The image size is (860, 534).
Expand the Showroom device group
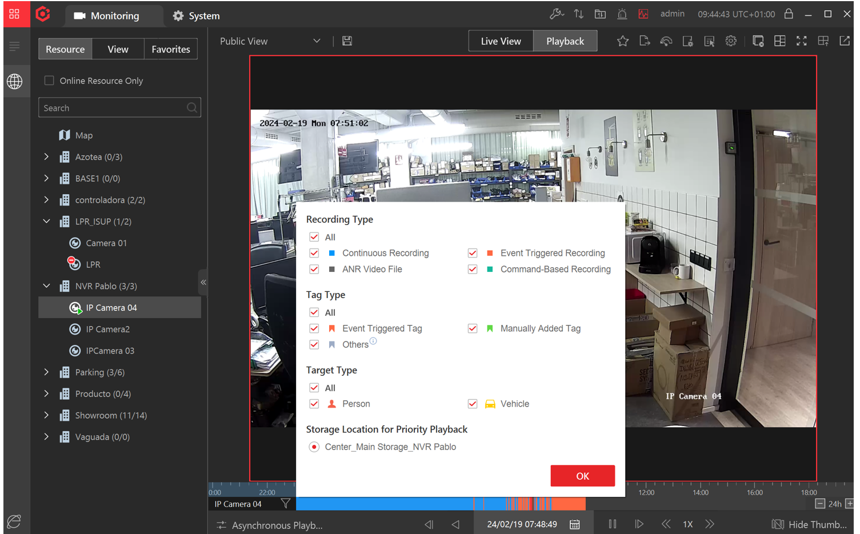[46, 415]
